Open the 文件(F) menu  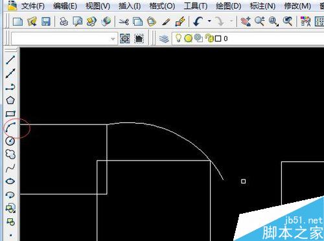pyautogui.click(x=33, y=6)
